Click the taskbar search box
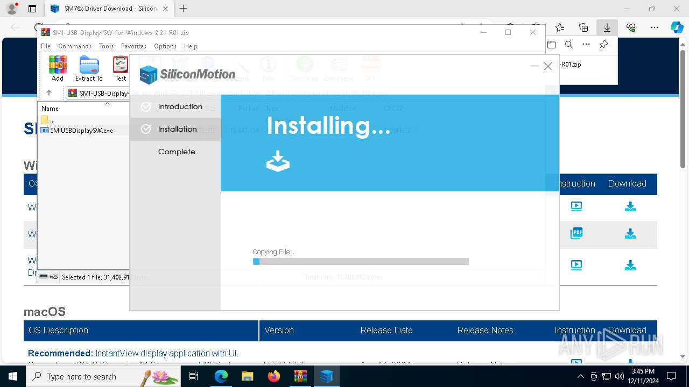Viewport: 689px width, 387px height. [103, 376]
